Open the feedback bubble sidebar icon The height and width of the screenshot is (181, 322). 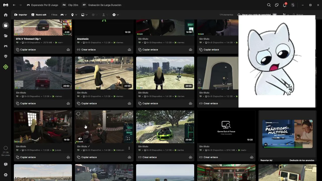(6, 164)
